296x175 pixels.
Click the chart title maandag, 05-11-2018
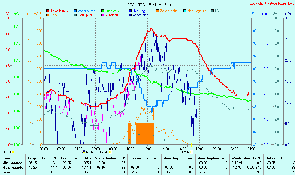[148, 5]
